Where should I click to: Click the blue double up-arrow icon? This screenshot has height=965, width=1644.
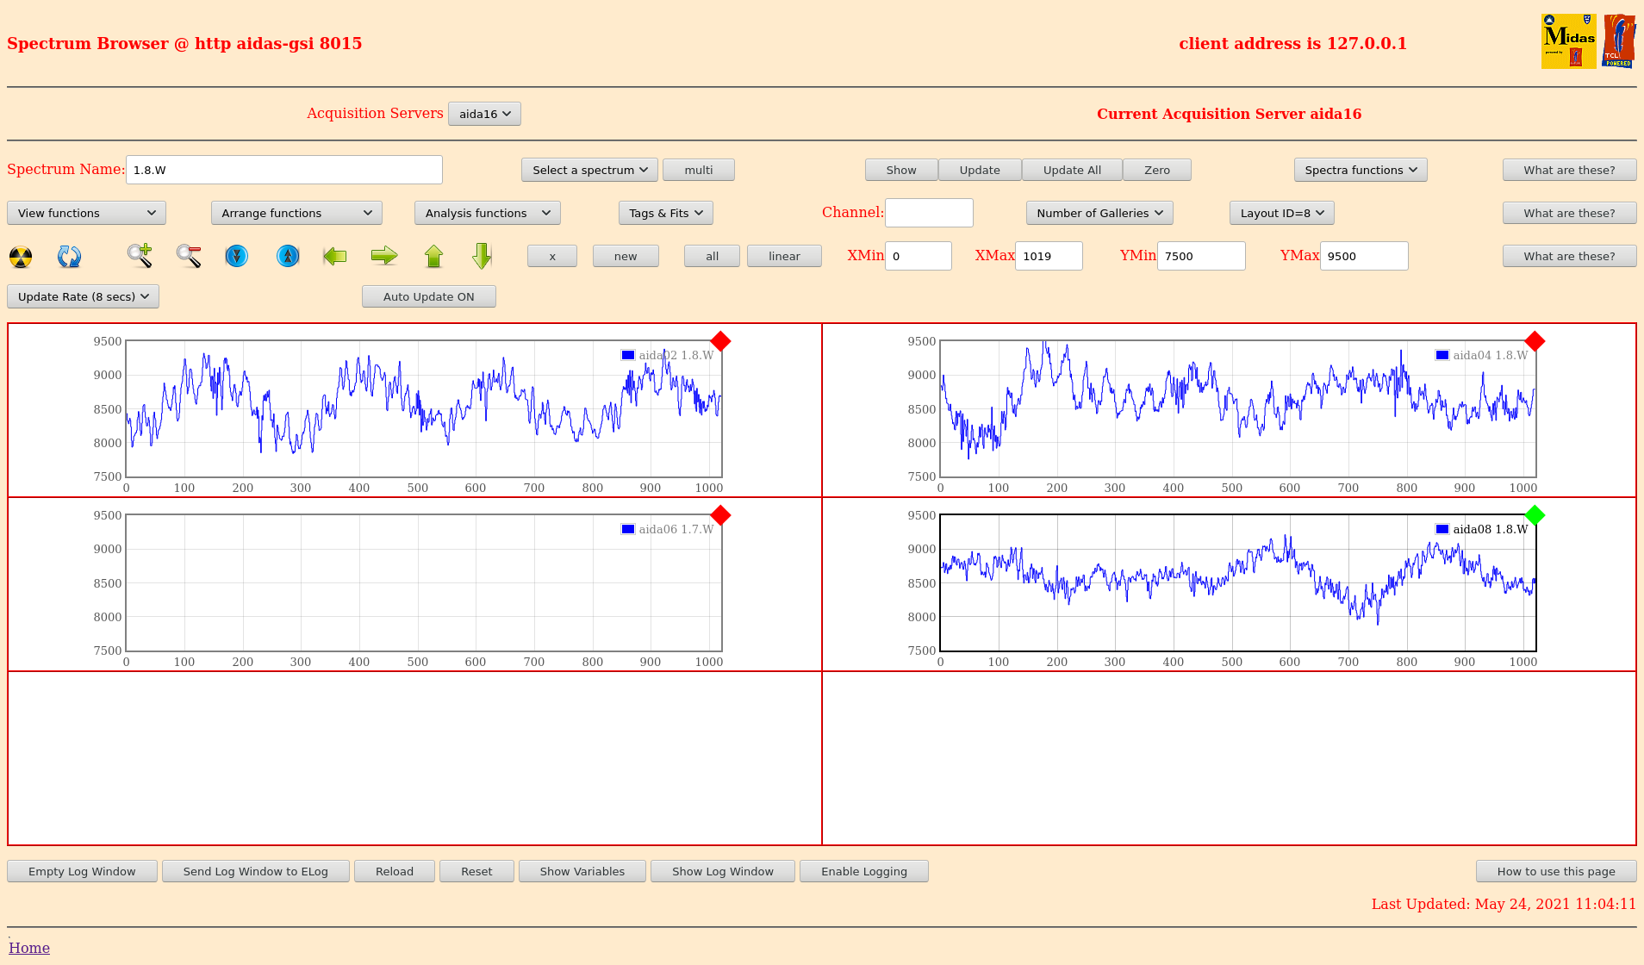pyautogui.click(x=288, y=256)
